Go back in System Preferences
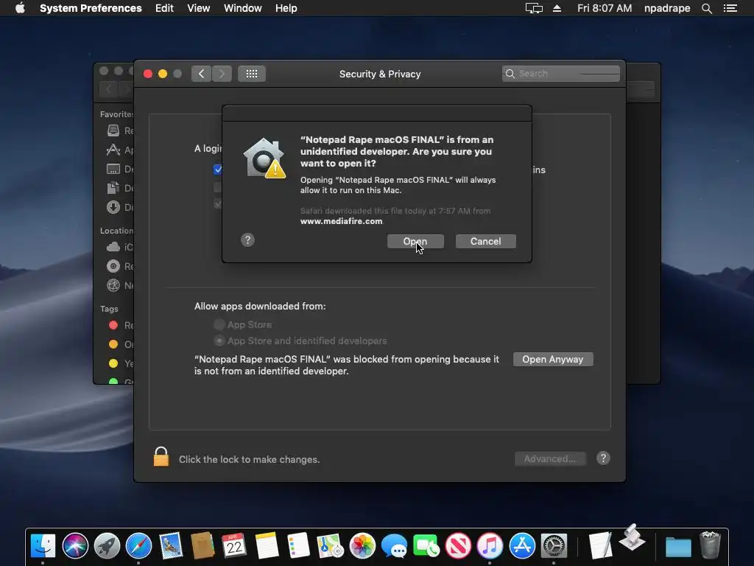 (x=201, y=74)
